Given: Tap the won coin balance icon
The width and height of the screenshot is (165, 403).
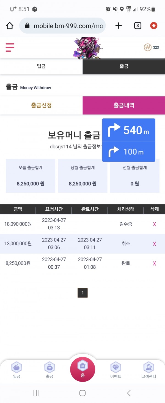Looking at the screenshot, I should click(x=148, y=48).
